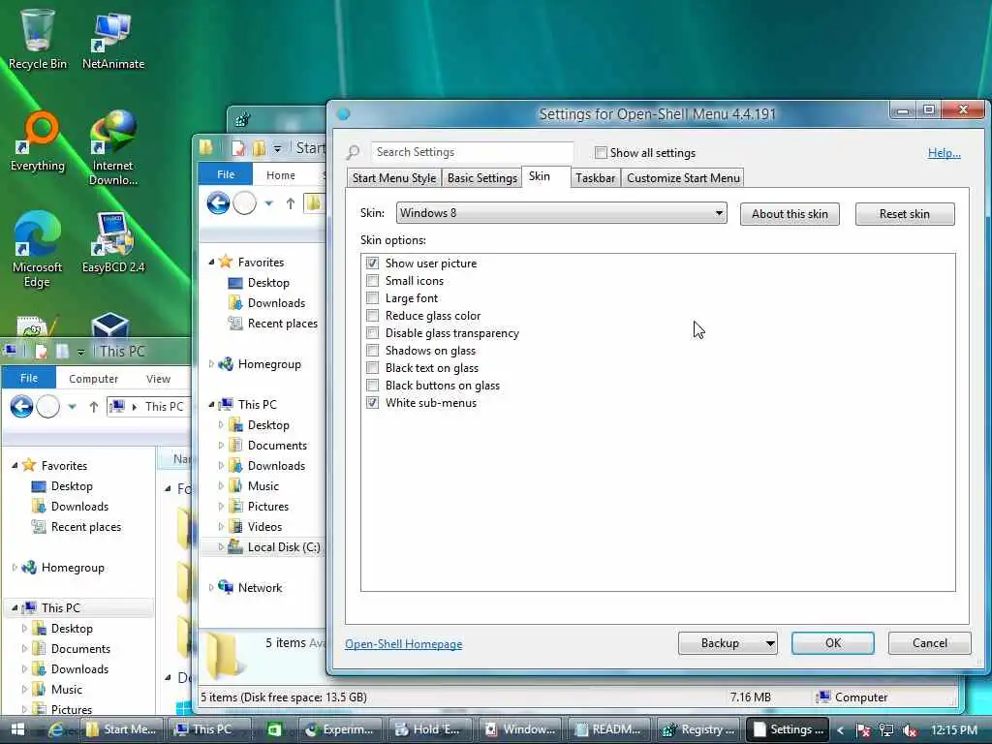This screenshot has height=744, width=992.
Task: Open the Open-Shell Homepage link
Action: coord(404,643)
